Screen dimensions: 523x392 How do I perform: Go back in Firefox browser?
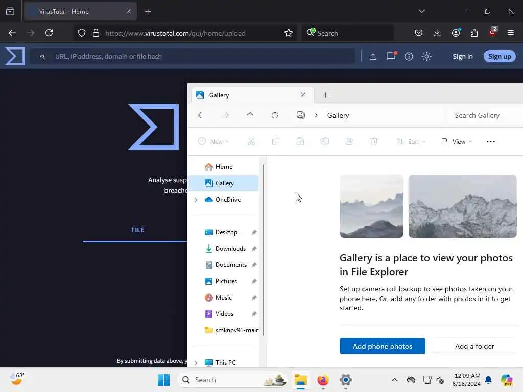[12, 33]
